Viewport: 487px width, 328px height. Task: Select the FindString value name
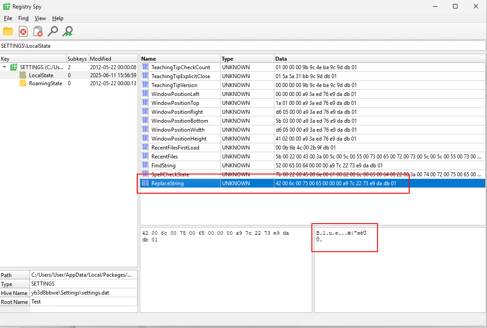164,166
